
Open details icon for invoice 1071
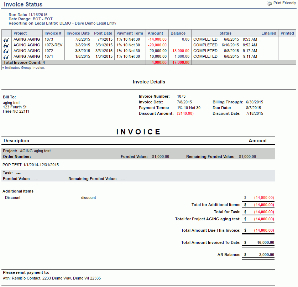(x=6, y=57)
